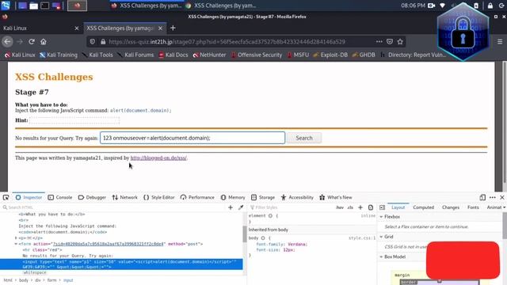The image size is (507, 285).
Task: Select the Changes sidebar tab
Action: point(451,207)
